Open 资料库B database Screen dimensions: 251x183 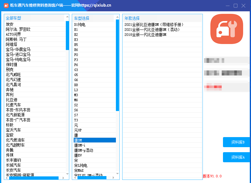237,142
